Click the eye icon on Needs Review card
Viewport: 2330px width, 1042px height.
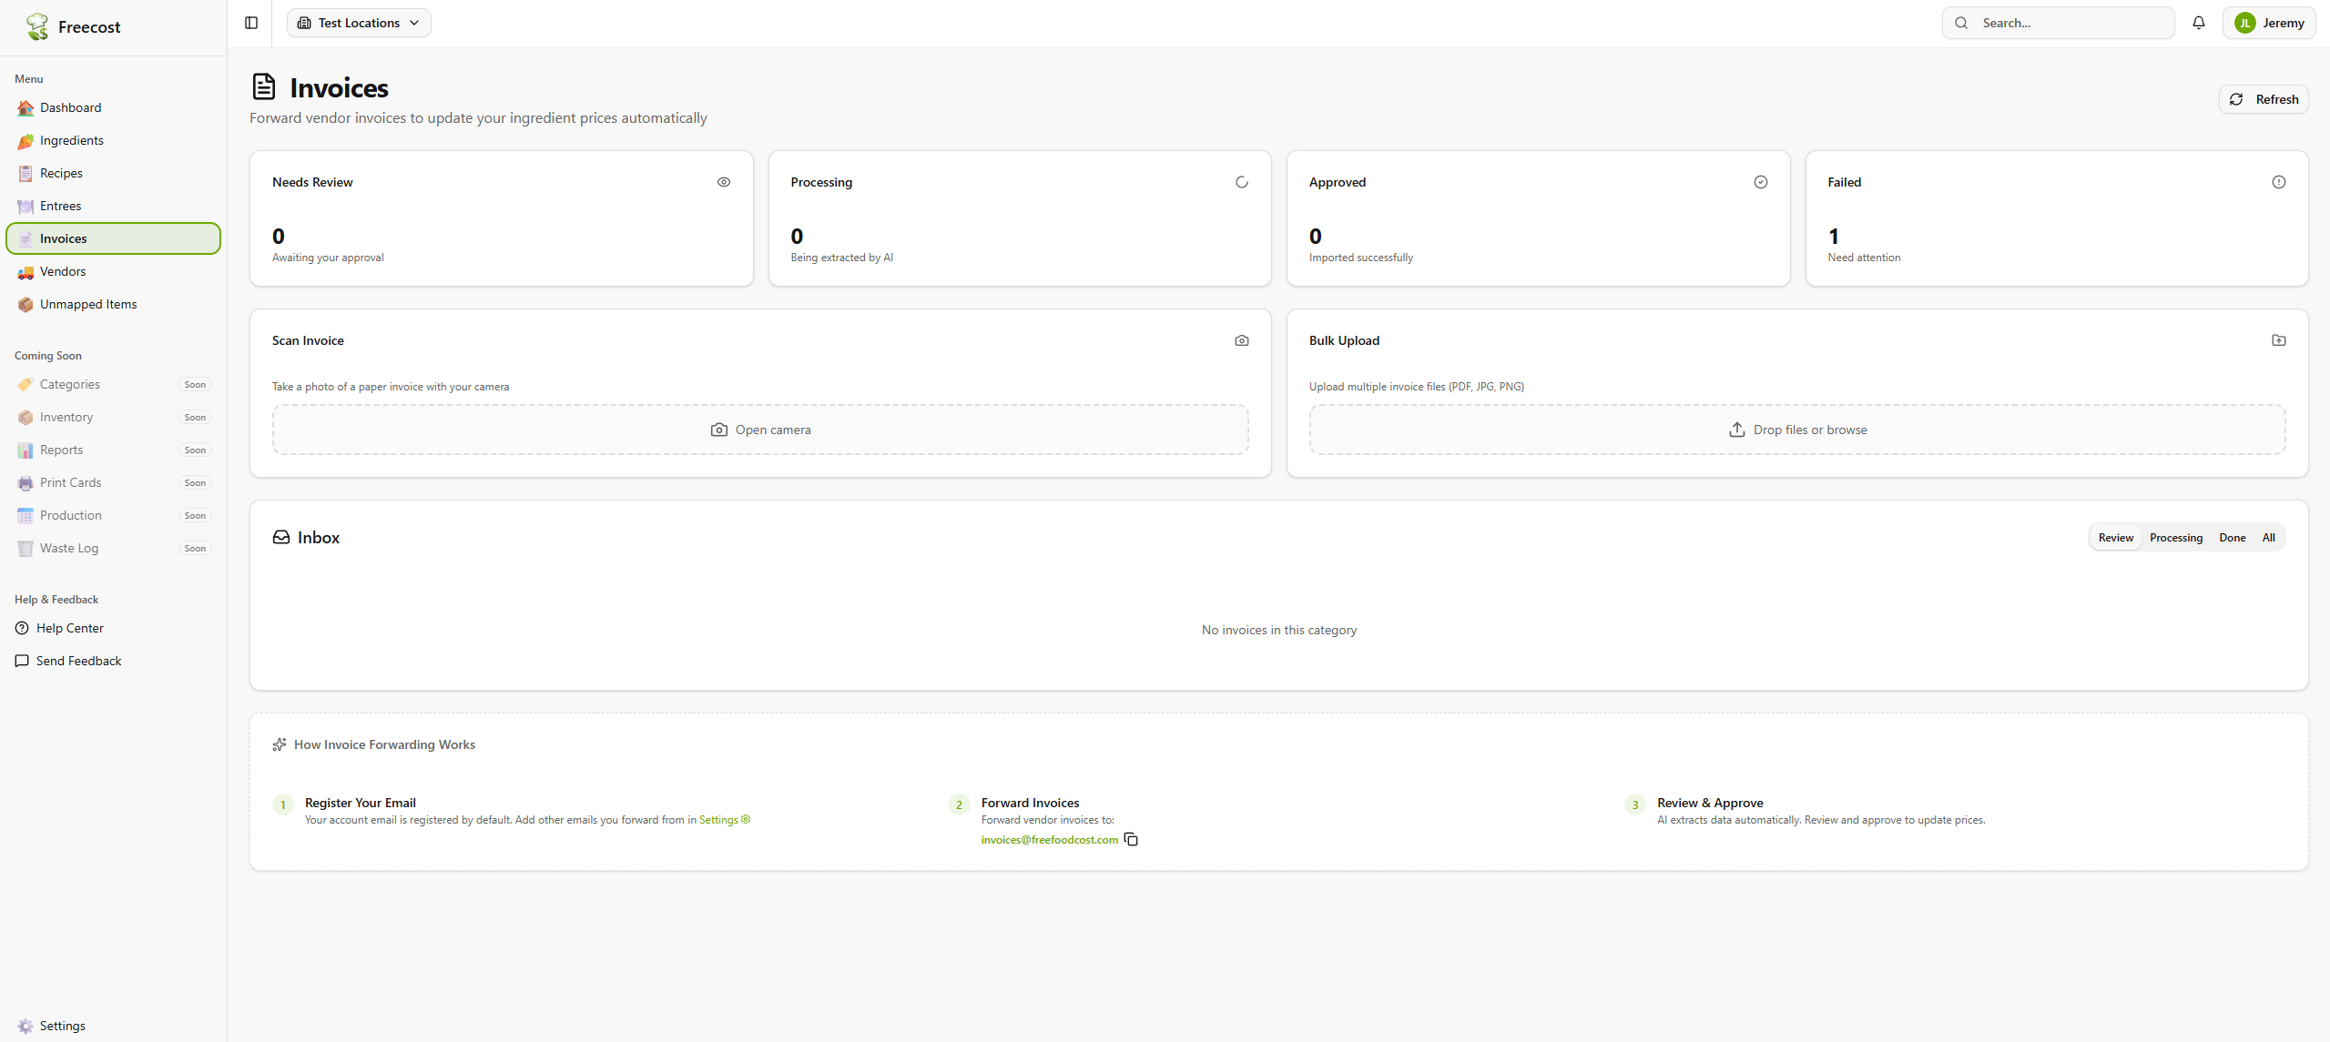click(x=723, y=182)
